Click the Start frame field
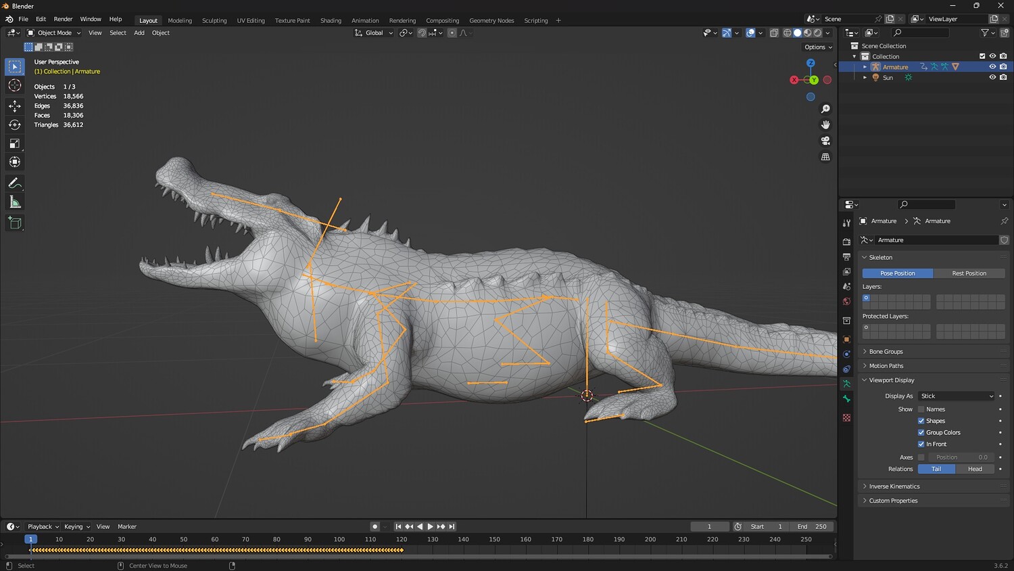Image resolution: width=1014 pixels, height=571 pixels. [767, 526]
